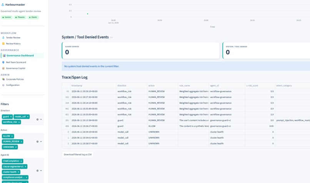
Task: Sort table by timestamp column header
Action: [x=93, y=86]
